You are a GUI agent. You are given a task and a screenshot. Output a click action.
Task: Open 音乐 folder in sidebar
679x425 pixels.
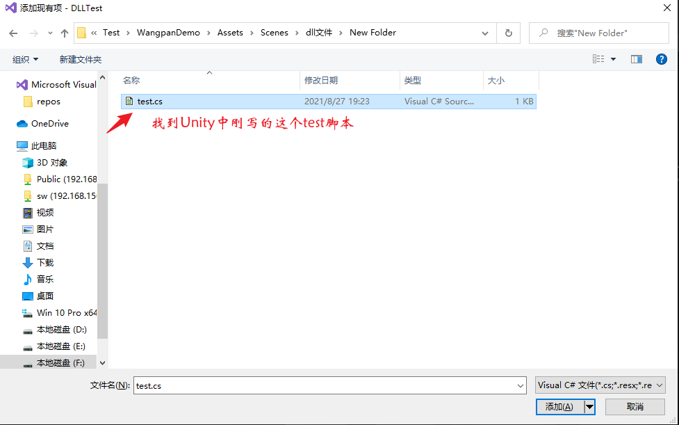pos(38,280)
